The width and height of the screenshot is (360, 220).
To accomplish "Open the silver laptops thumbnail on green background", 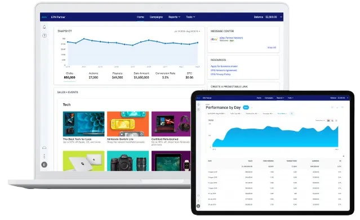I will (83, 161).
